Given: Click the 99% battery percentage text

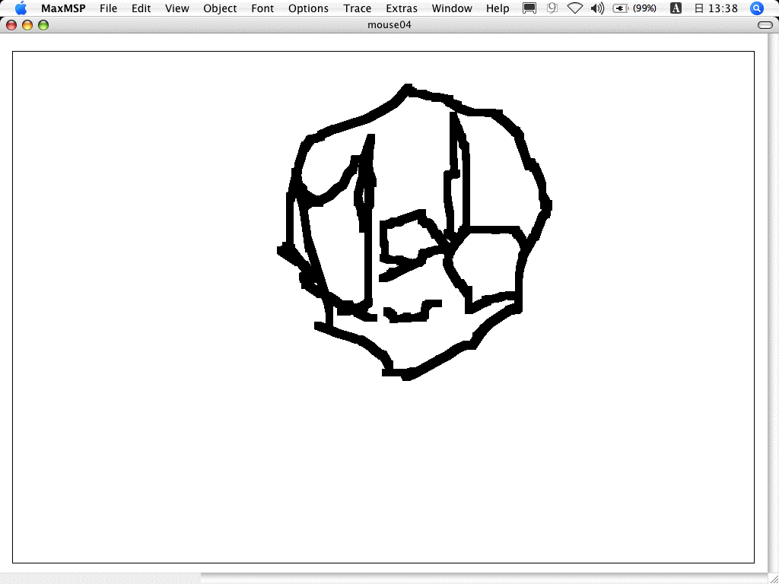Looking at the screenshot, I should pos(644,8).
